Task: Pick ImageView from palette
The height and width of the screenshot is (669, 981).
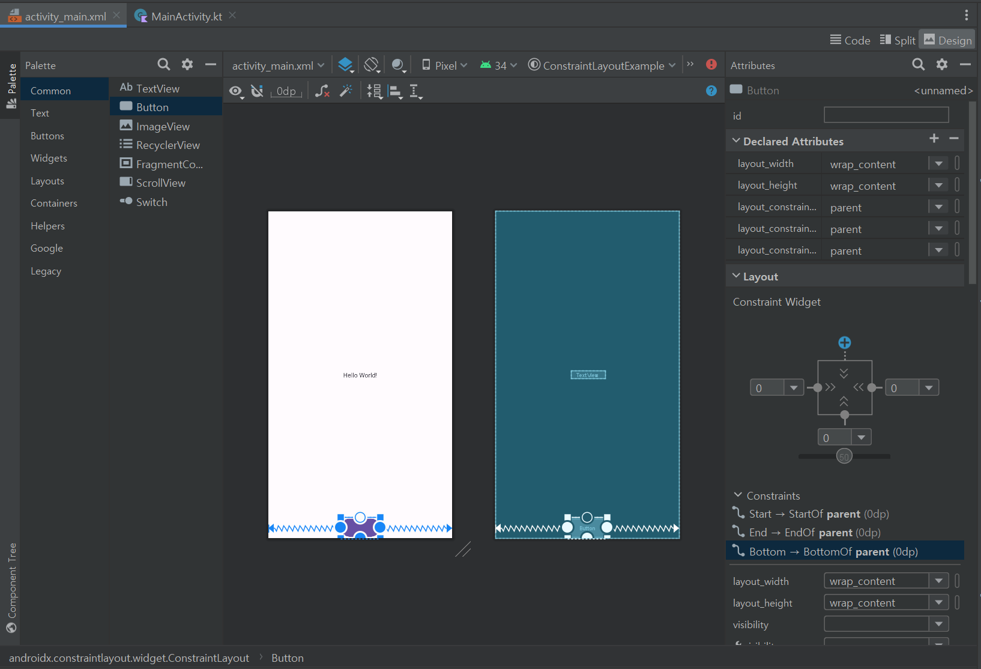Action: point(166,126)
